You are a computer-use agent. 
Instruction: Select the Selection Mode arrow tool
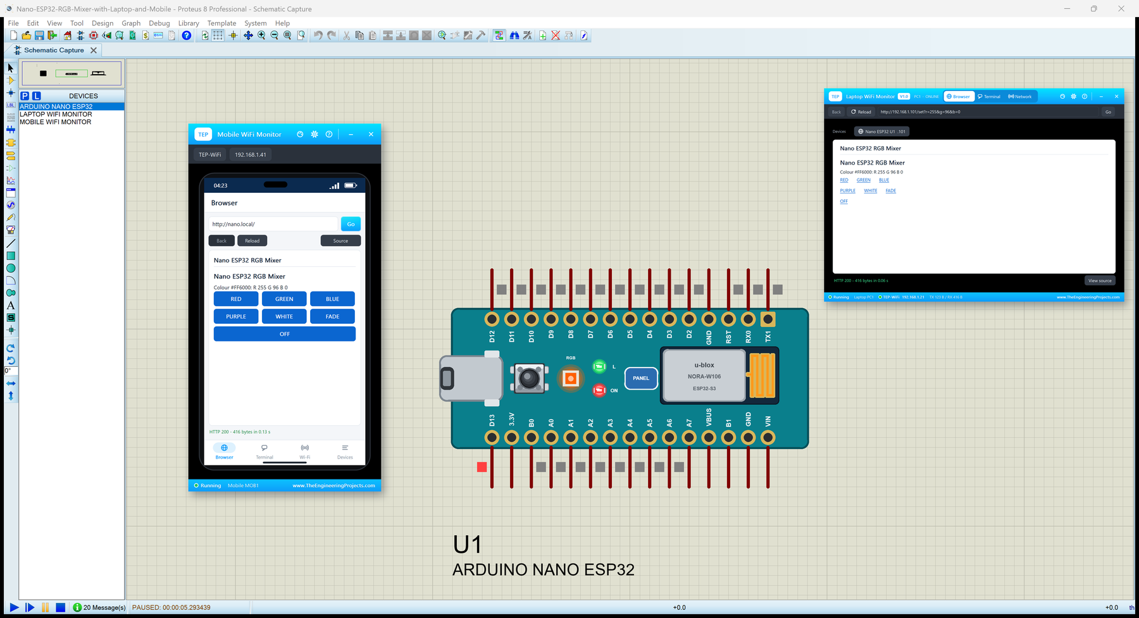coord(11,68)
